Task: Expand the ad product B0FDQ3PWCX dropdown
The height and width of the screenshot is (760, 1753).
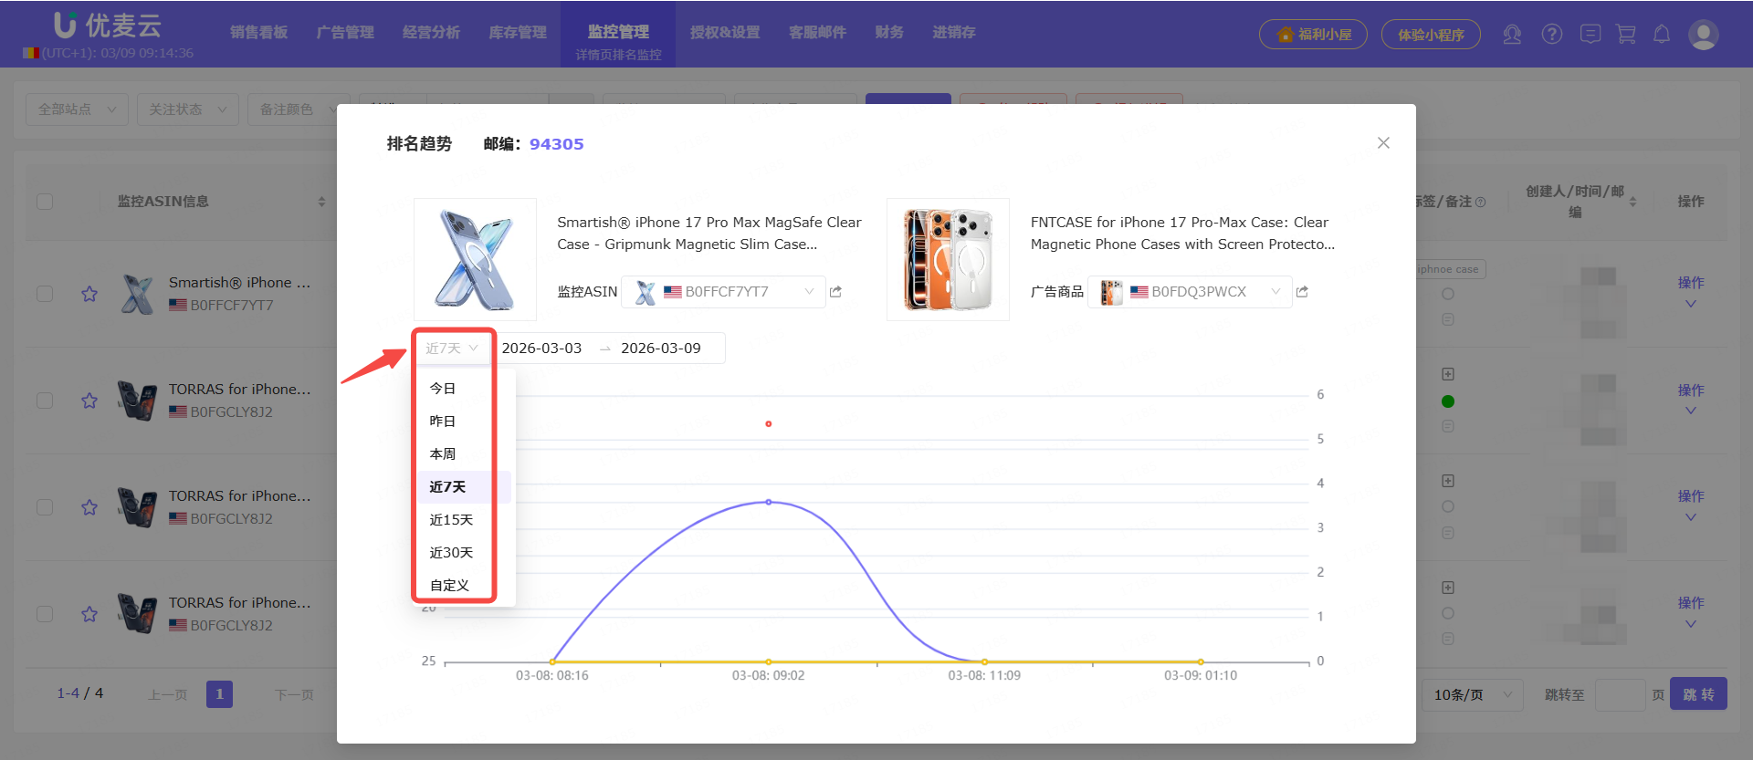Action: 1275,292
